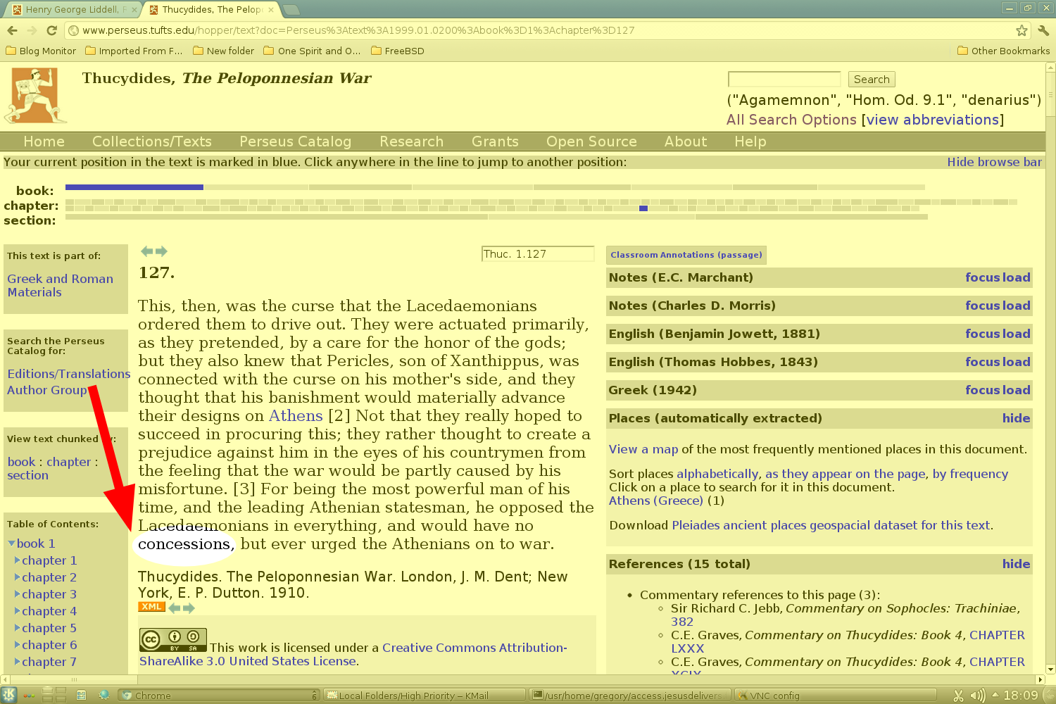Sort places alphabetically
The image size is (1056, 704).
pos(717,474)
